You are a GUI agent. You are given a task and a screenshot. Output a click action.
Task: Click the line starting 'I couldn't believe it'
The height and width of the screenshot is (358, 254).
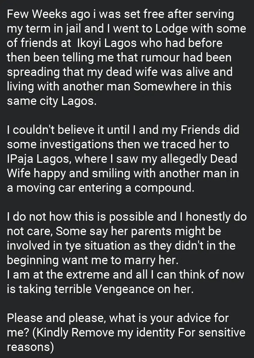[x=123, y=130]
